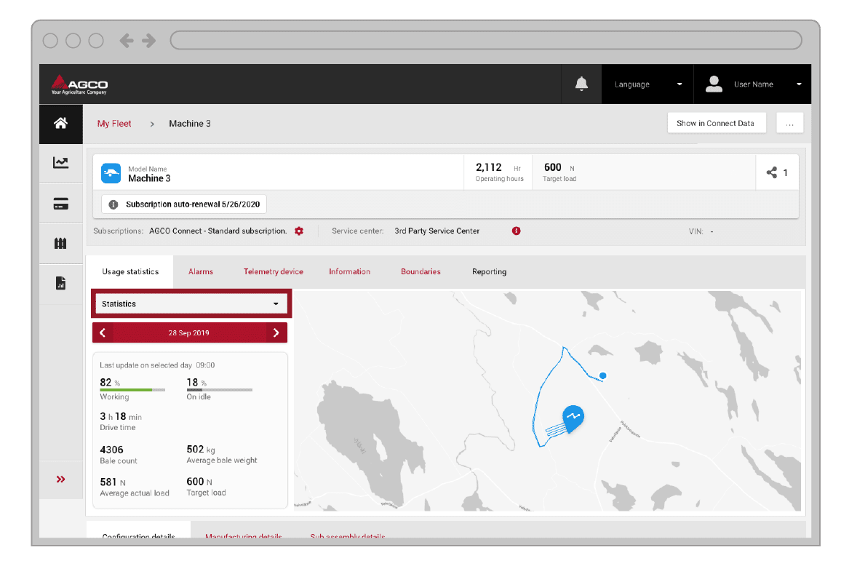The width and height of the screenshot is (849, 566).
Task: Click 3rd Party Service Center text
Action: (437, 231)
